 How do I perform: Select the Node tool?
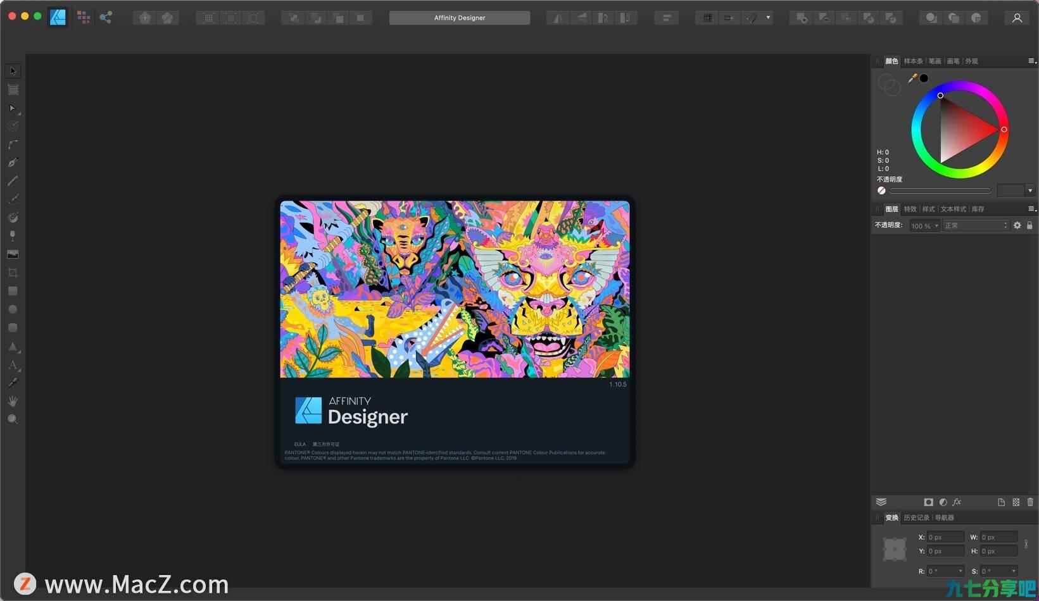coord(13,108)
